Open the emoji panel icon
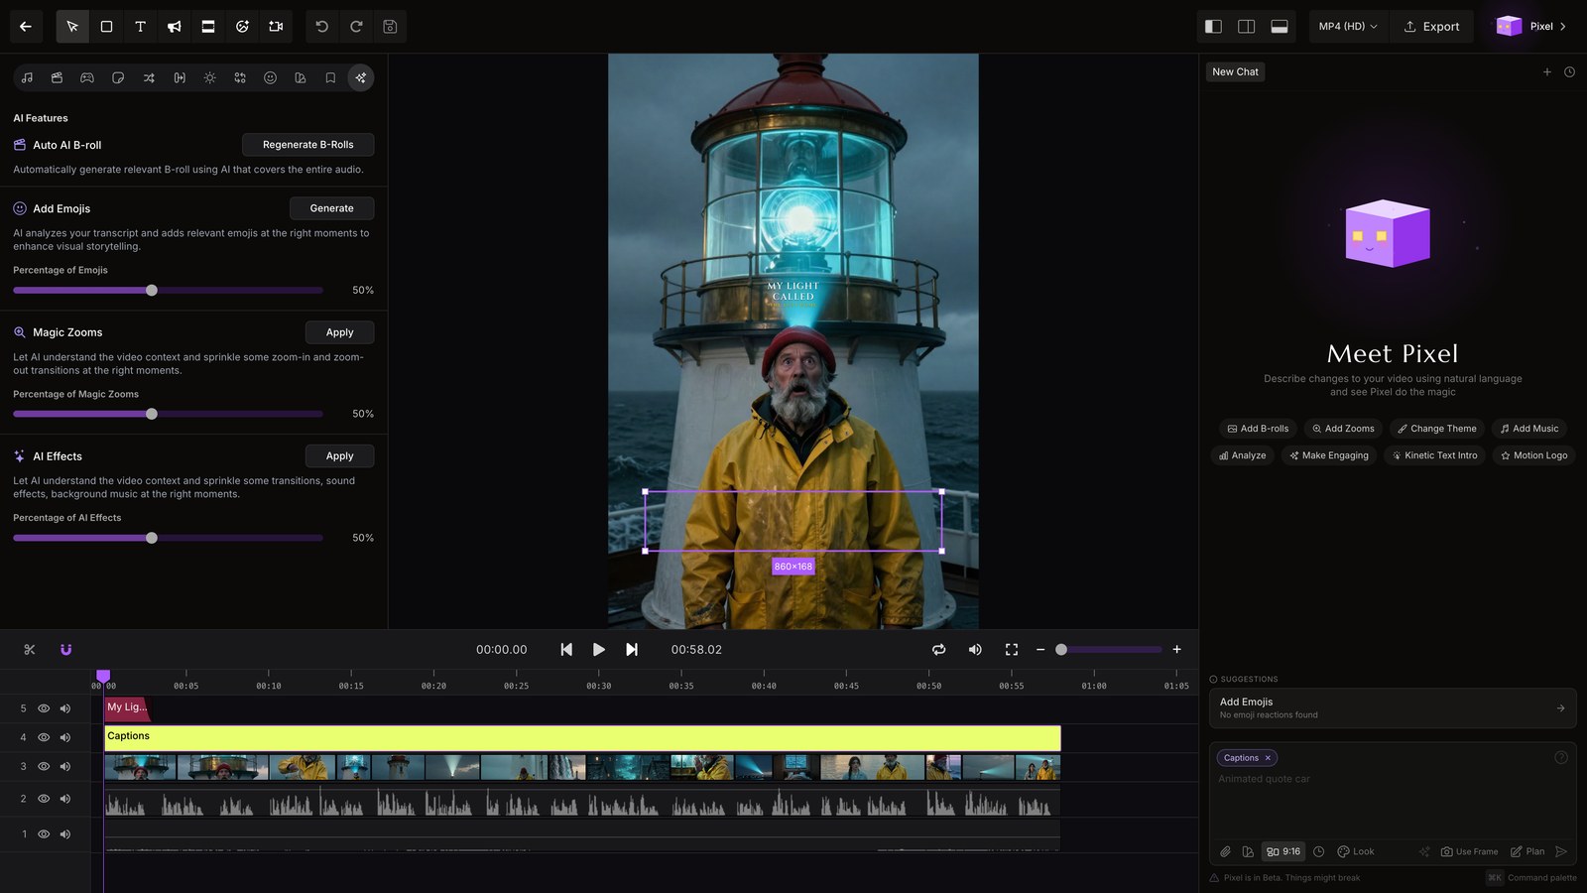The image size is (1587, 893). click(x=270, y=77)
